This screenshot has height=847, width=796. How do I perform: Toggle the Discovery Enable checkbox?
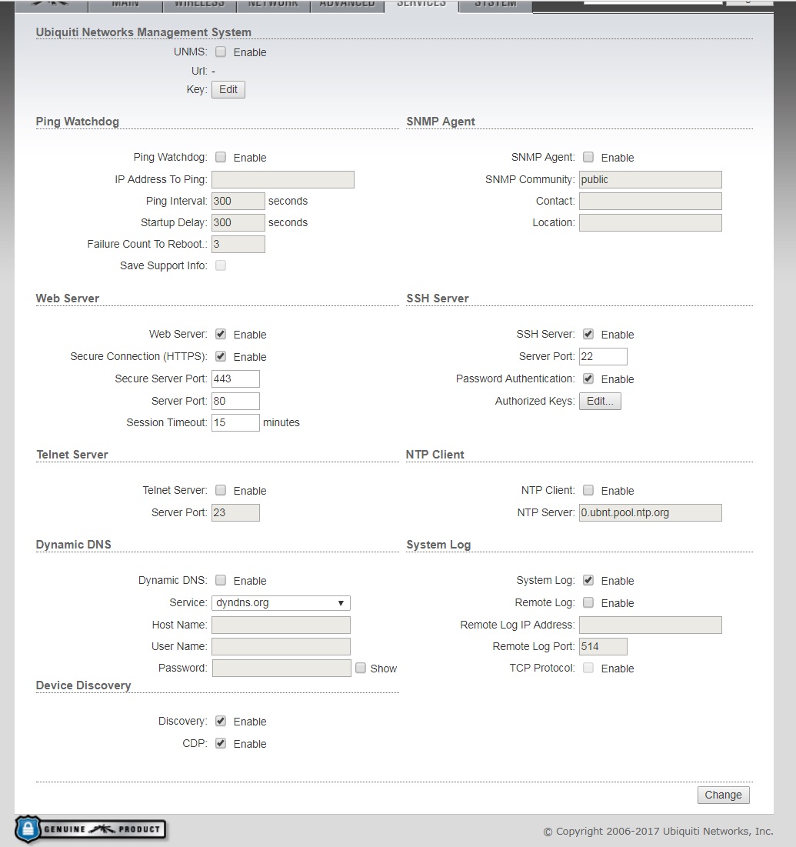pyautogui.click(x=220, y=721)
